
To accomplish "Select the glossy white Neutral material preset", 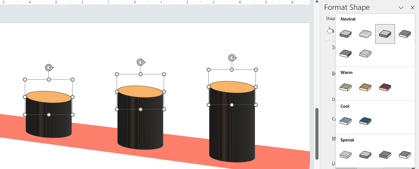I will point(365,33).
